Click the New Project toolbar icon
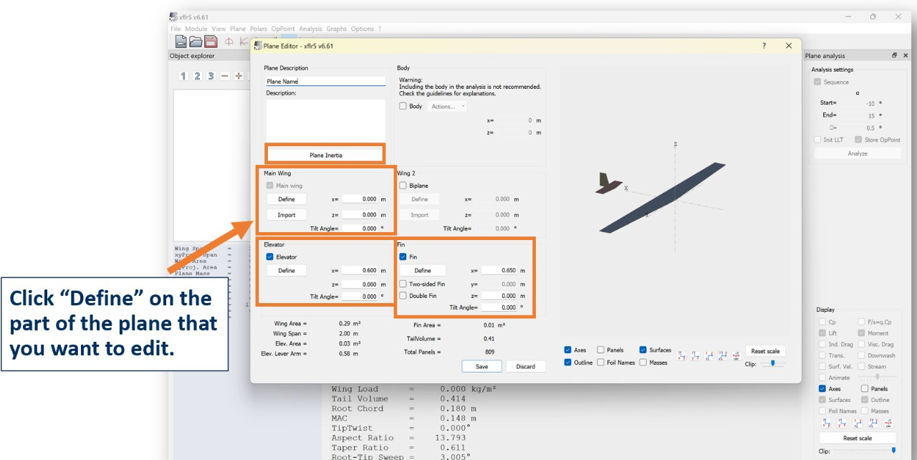Viewport: 917px width, 460px height. tap(181, 42)
